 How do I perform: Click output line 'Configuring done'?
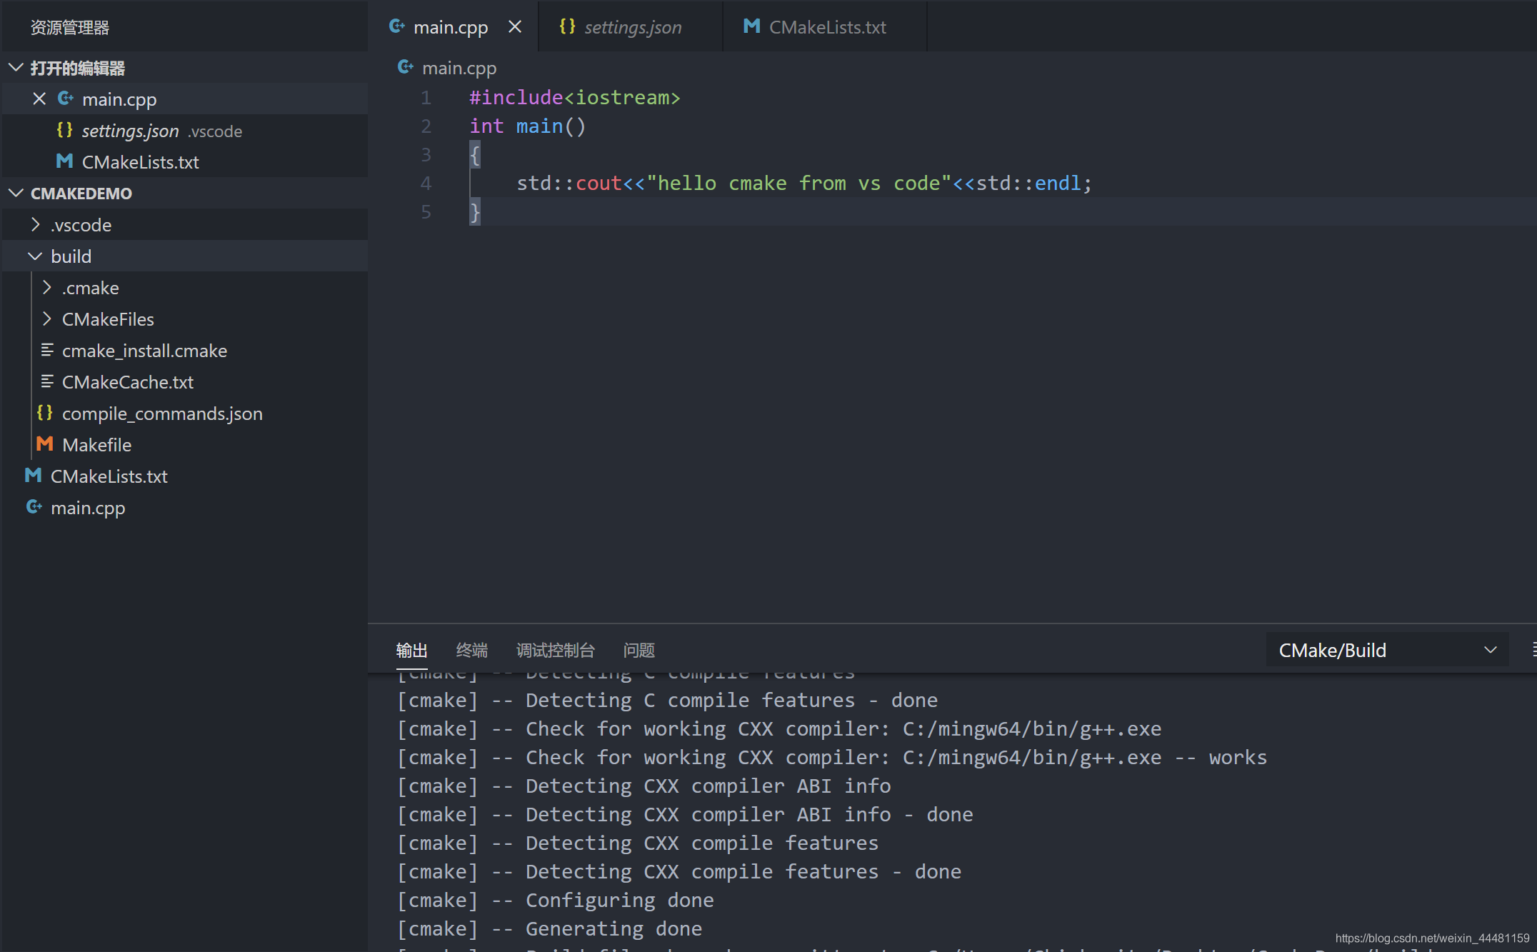coord(556,901)
